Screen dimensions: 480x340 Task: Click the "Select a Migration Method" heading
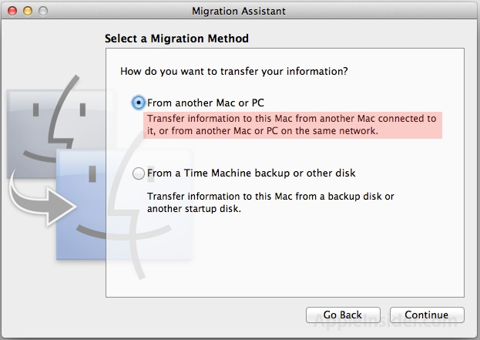[176, 39]
